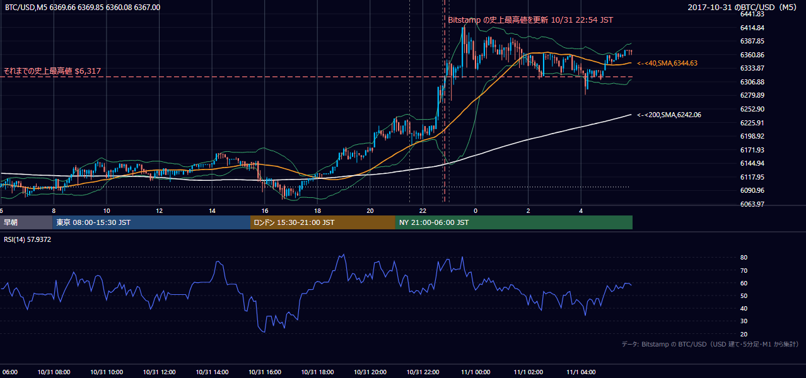Click price axis value 6063.97
This screenshot has height=378, width=806.
click(752, 204)
